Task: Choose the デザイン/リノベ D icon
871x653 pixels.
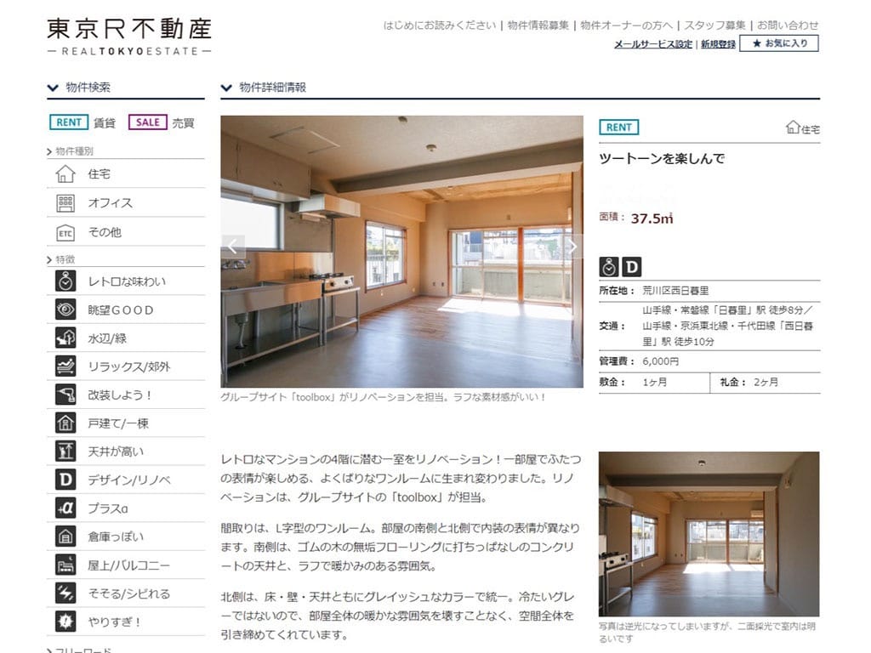Action: [65, 480]
